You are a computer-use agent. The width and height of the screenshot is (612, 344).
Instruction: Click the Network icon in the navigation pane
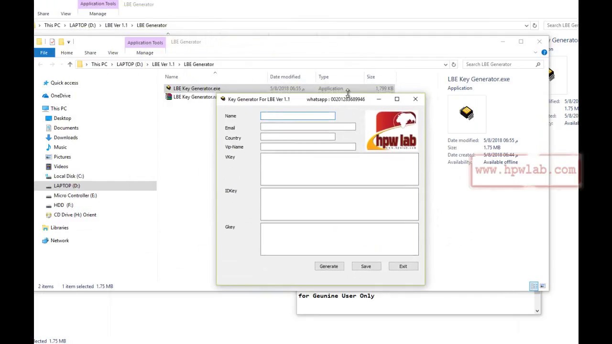coord(45,240)
